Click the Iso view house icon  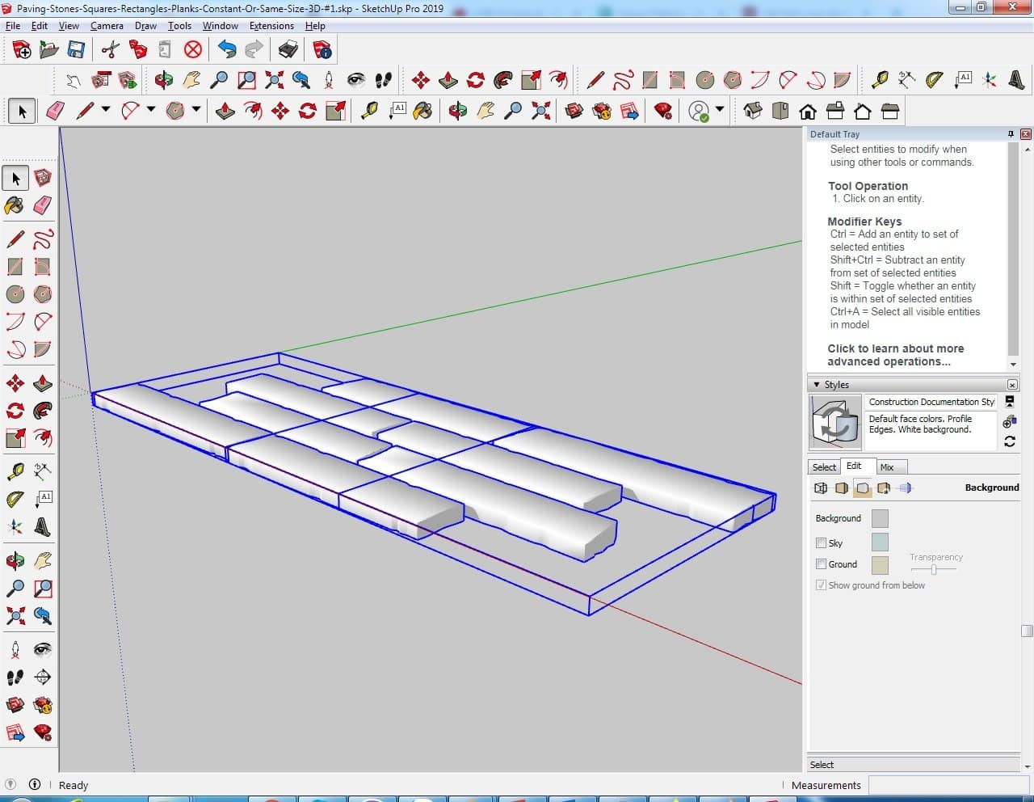[x=753, y=111]
